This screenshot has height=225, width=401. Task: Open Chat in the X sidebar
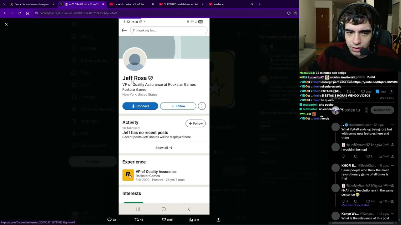[x=81, y=73]
